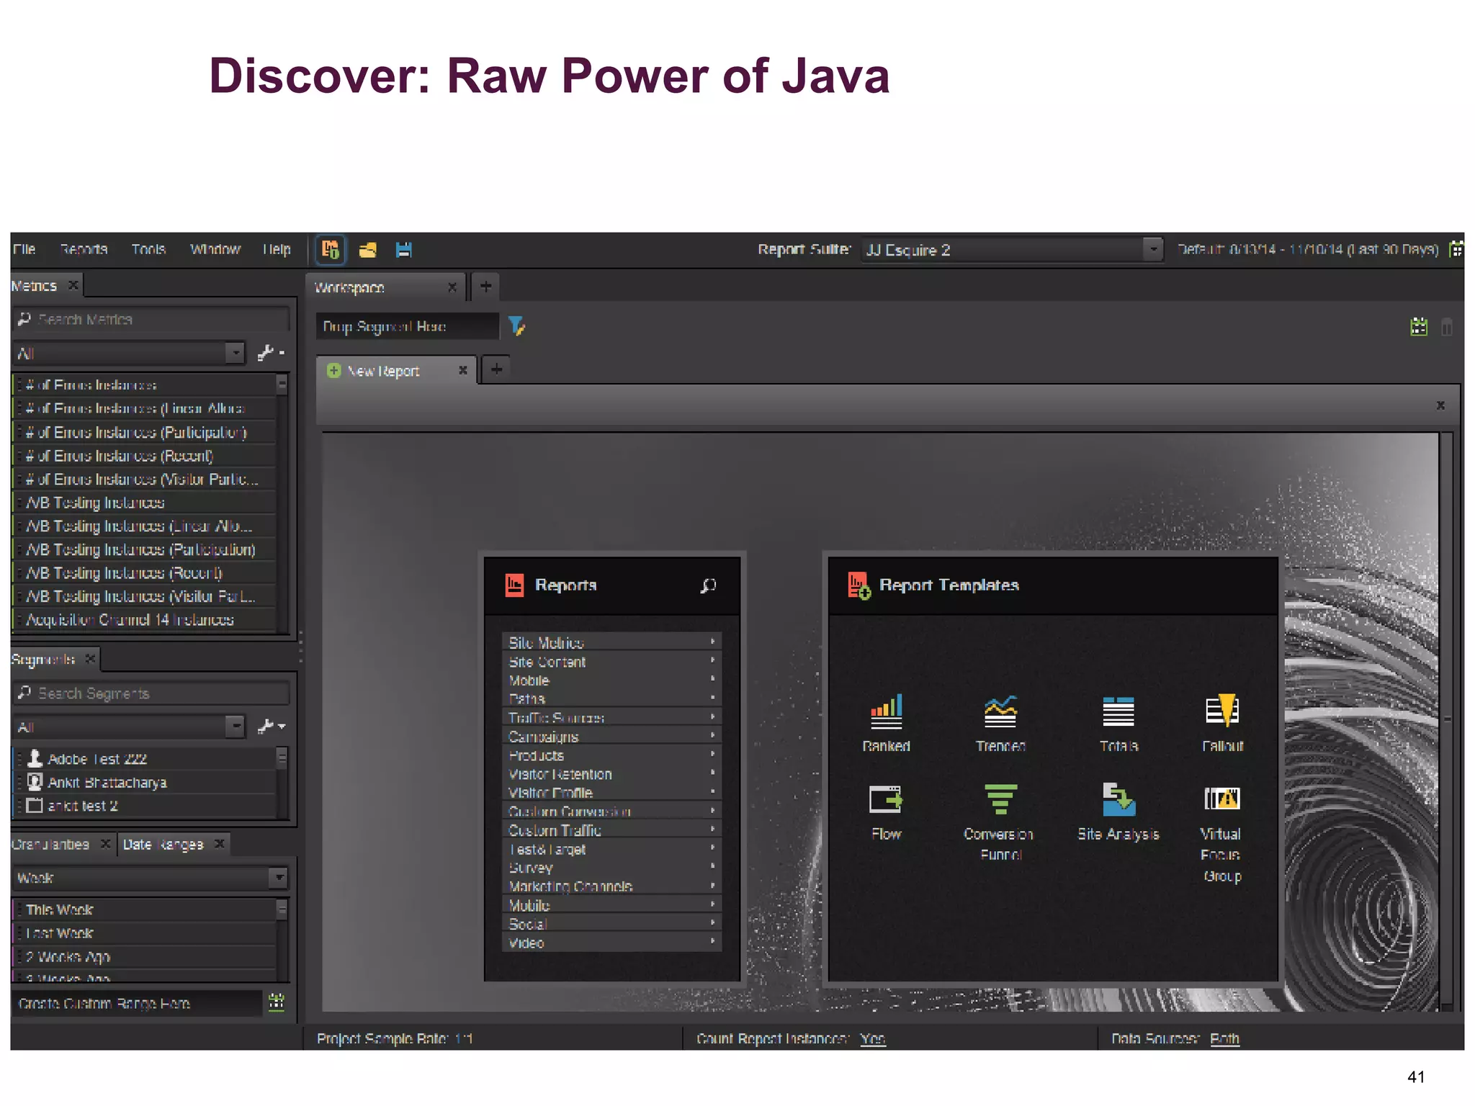Expand the Site Content reports submenu
1475x1106 pixels.
(612, 661)
